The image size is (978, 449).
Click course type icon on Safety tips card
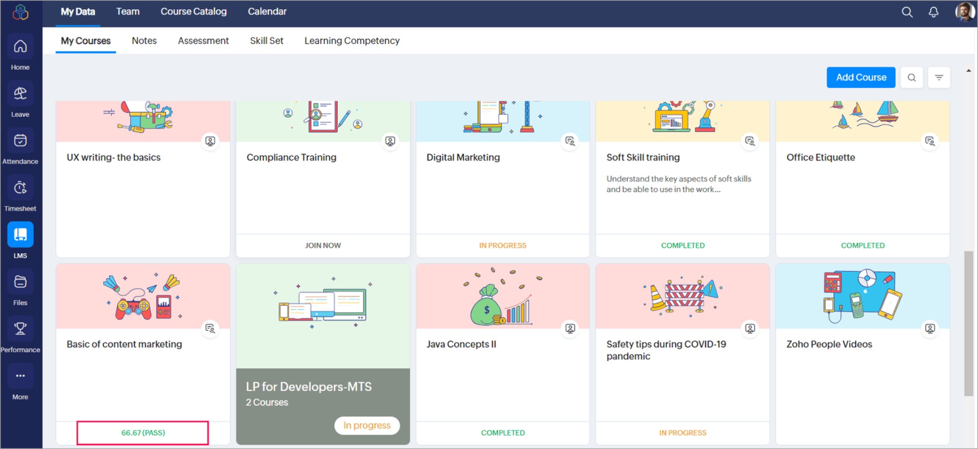coord(750,328)
